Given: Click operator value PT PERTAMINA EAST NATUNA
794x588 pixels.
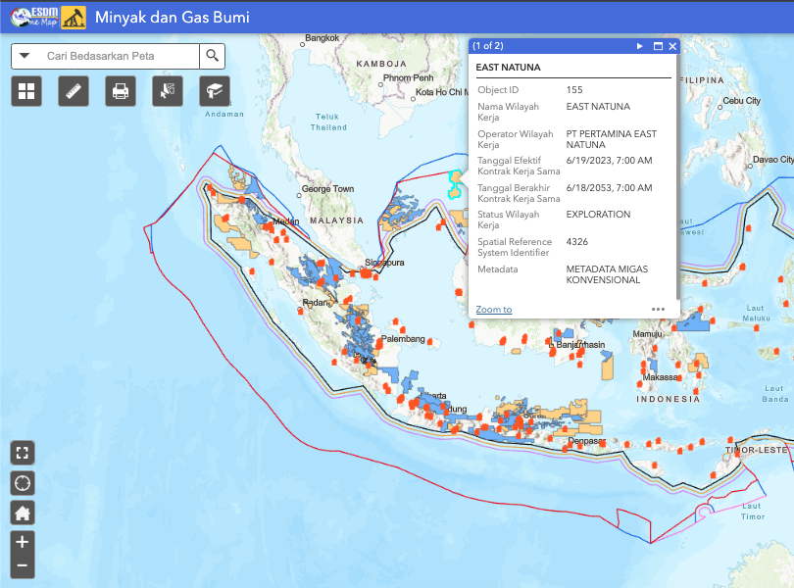Looking at the screenshot, I should [612, 139].
